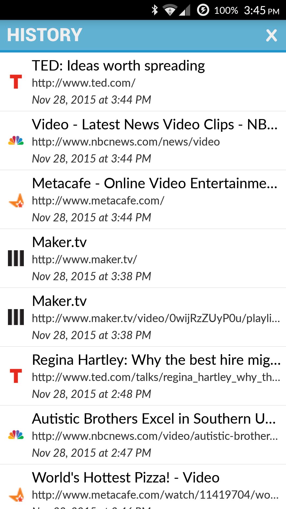This screenshot has height=509, width=286.
Task: Tap the timestamp under the nbcnews.com/news/video URL
Action: tap(91, 159)
